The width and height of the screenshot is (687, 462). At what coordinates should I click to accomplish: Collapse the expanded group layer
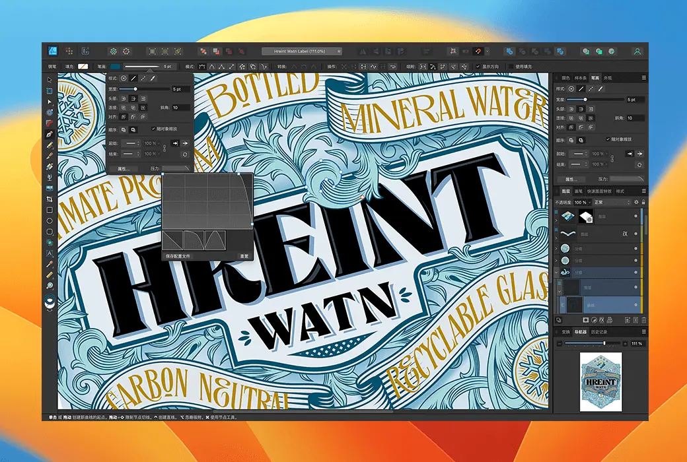pyautogui.click(x=557, y=273)
